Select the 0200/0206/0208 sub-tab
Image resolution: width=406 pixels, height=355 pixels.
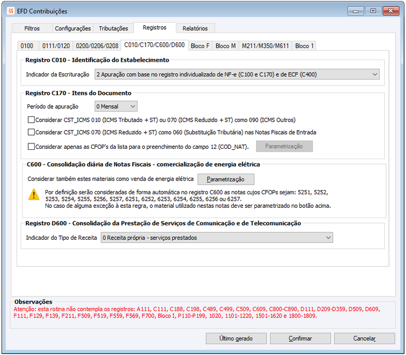click(97, 46)
